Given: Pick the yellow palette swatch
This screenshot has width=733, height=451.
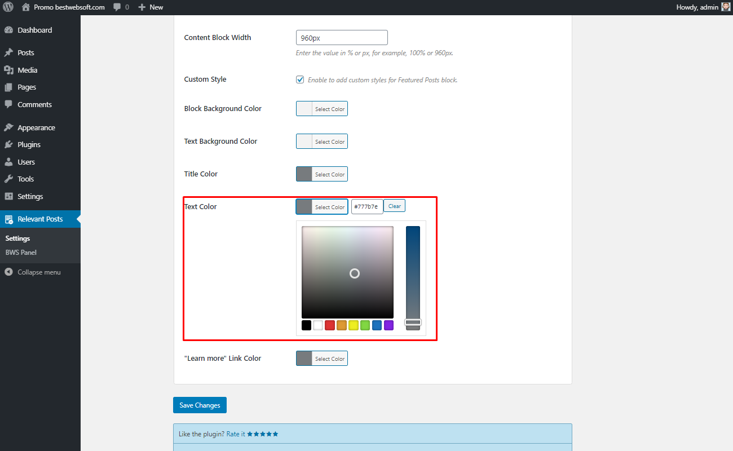Looking at the screenshot, I should tap(354, 325).
